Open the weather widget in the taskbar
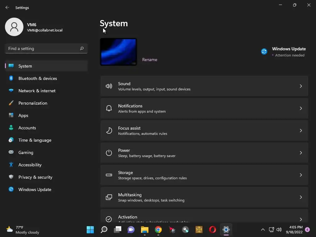The width and height of the screenshot is (316, 237). click(x=23, y=230)
